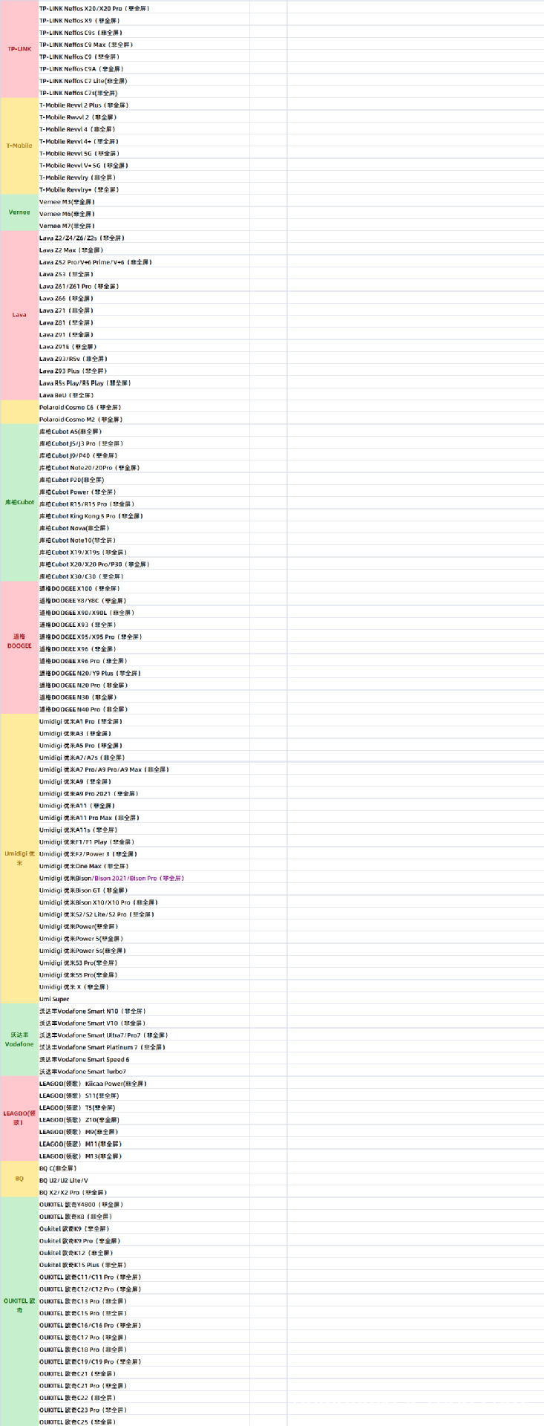Select the Lava Z93 Plus cell
544x1426 pixels.
pyautogui.click(x=144, y=371)
